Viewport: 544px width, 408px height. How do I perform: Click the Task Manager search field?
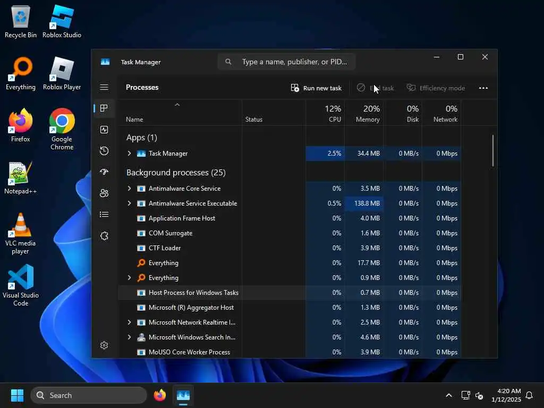click(x=286, y=62)
